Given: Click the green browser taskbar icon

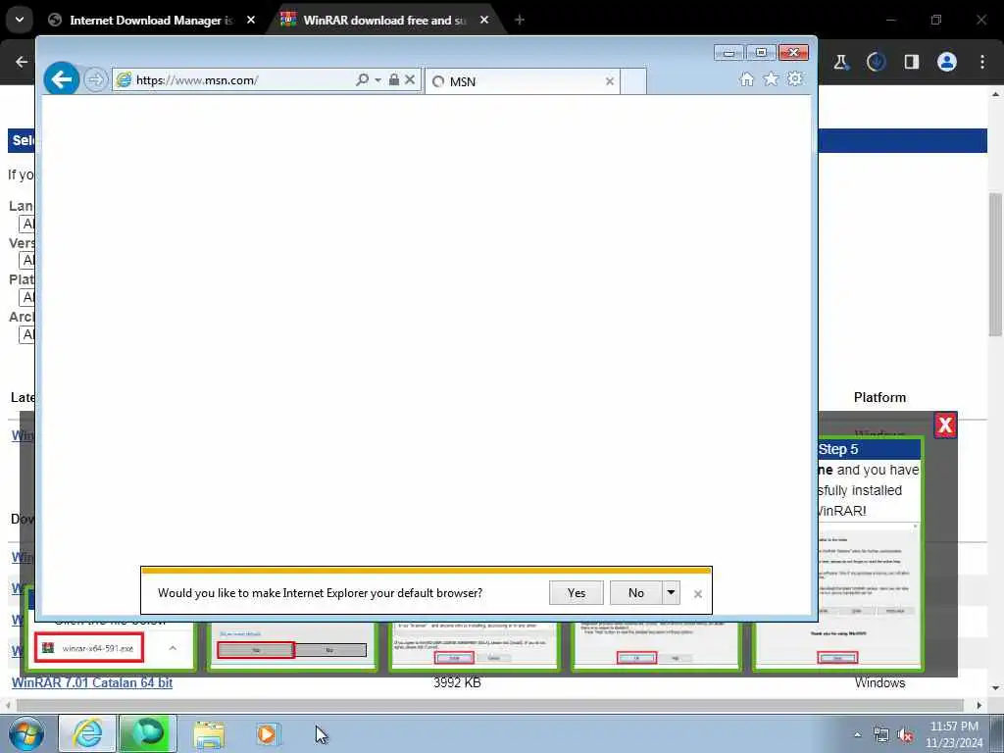Looking at the screenshot, I should 147,733.
